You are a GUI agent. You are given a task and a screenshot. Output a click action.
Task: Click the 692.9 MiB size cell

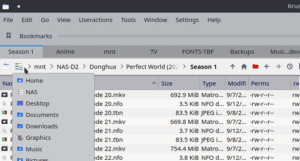[184, 95]
